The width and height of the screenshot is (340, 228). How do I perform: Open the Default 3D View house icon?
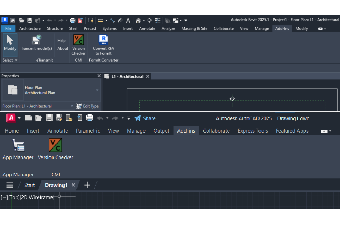(138, 20)
